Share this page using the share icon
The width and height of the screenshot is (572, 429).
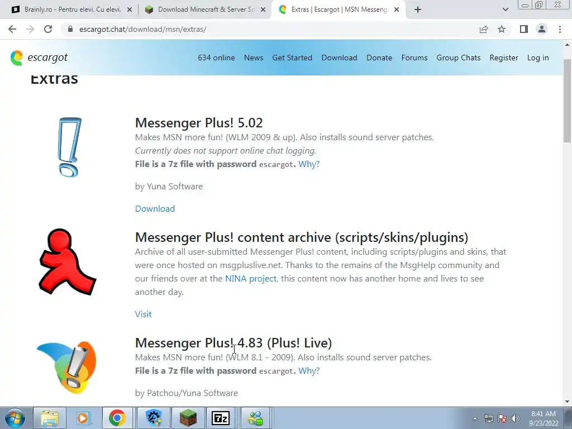(x=484, y=29)
